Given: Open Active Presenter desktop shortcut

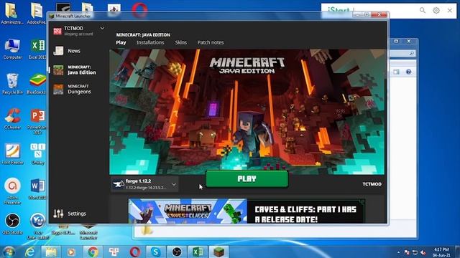Looking at the screenshot, I should pos(12,191).
